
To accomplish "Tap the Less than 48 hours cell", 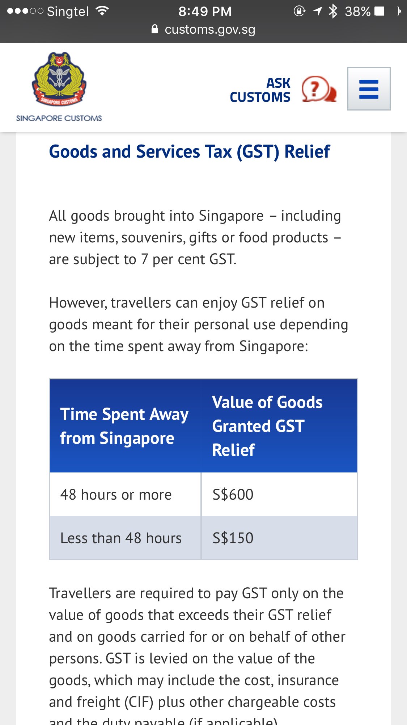I will [125, 538].
